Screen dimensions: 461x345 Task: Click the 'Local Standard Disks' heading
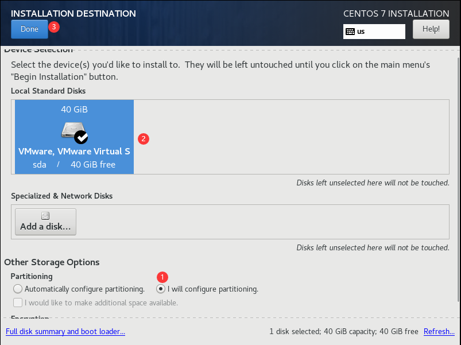tap(48, 91)
